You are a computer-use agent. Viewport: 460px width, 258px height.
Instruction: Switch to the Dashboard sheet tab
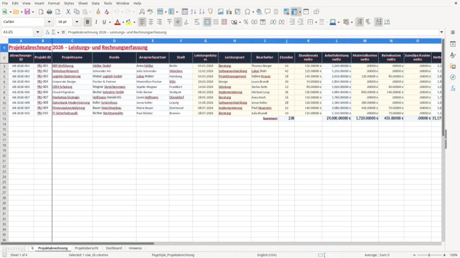114,248
